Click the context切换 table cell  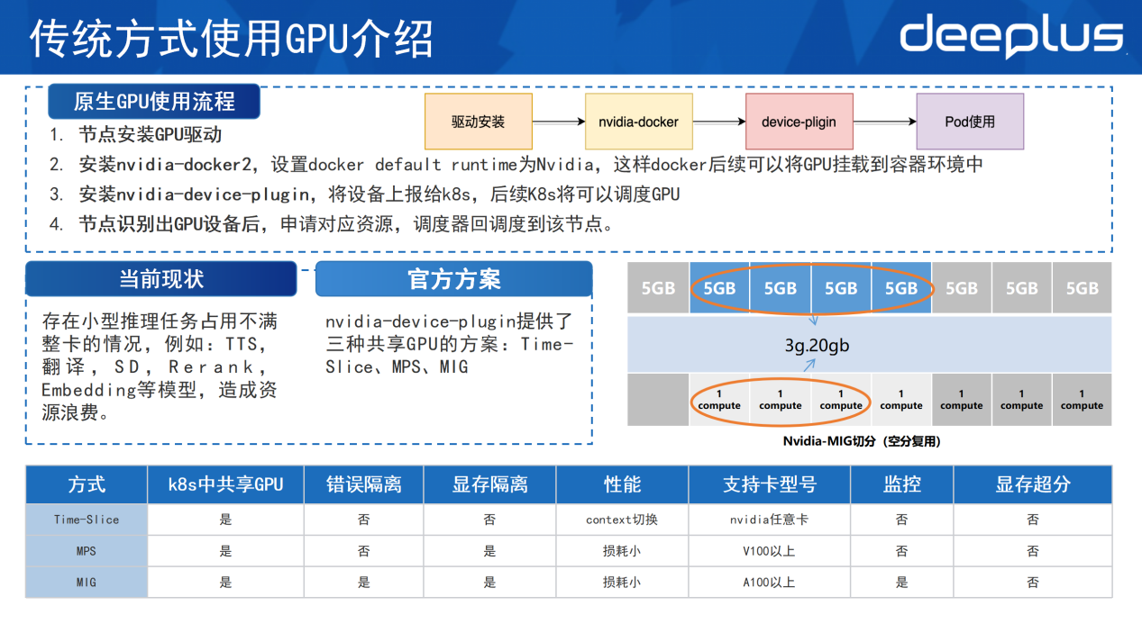(x=622, y=520)
